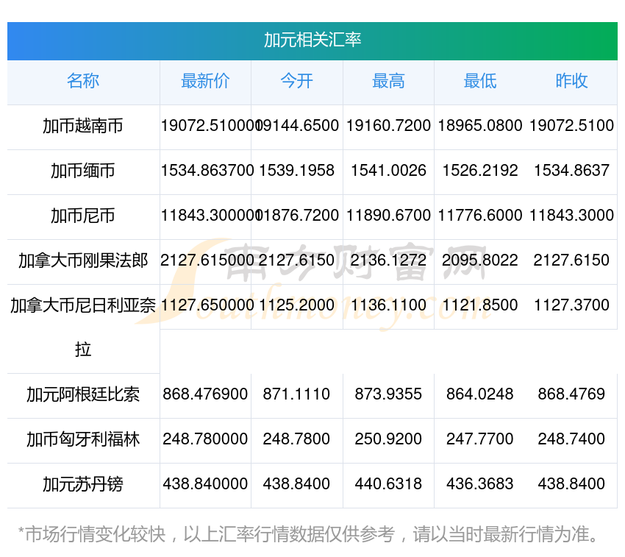Click the 加币缅币 row name
625x557 pixels.
83,171
